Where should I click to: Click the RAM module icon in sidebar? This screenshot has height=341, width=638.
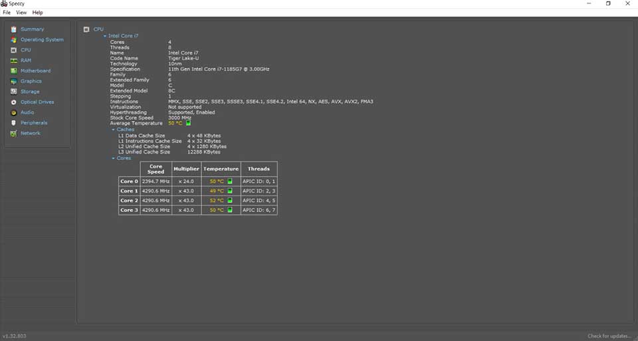coord(13,60)
